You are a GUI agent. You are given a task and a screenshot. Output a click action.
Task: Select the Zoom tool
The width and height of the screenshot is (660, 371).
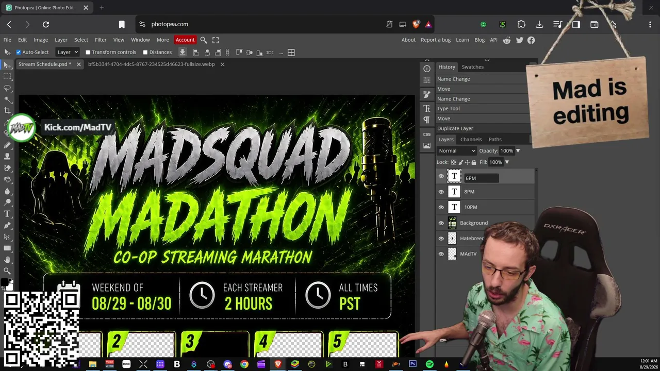click(7, 271)
